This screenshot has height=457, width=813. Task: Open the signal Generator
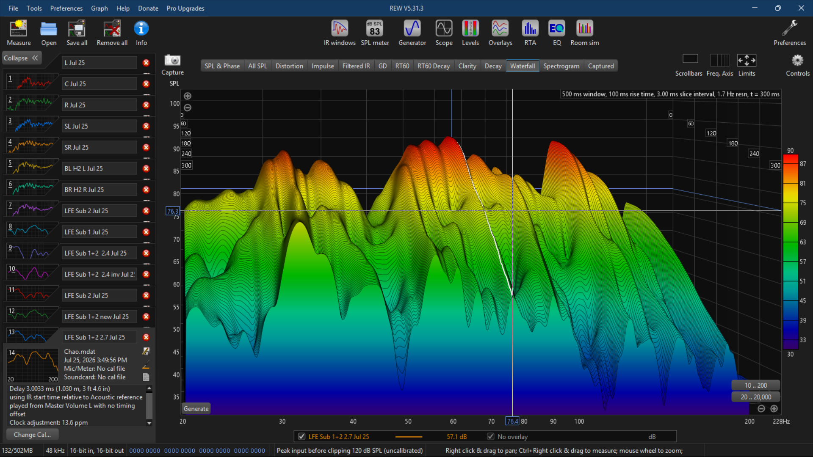click(x=412, y=33)
